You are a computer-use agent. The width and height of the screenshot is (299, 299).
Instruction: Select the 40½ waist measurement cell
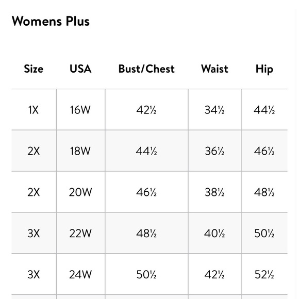click(214, 233)
